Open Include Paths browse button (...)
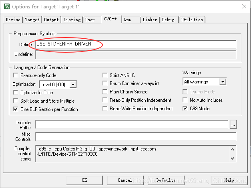251x188 pixels. pyautogui.click(x=233, y=124)
